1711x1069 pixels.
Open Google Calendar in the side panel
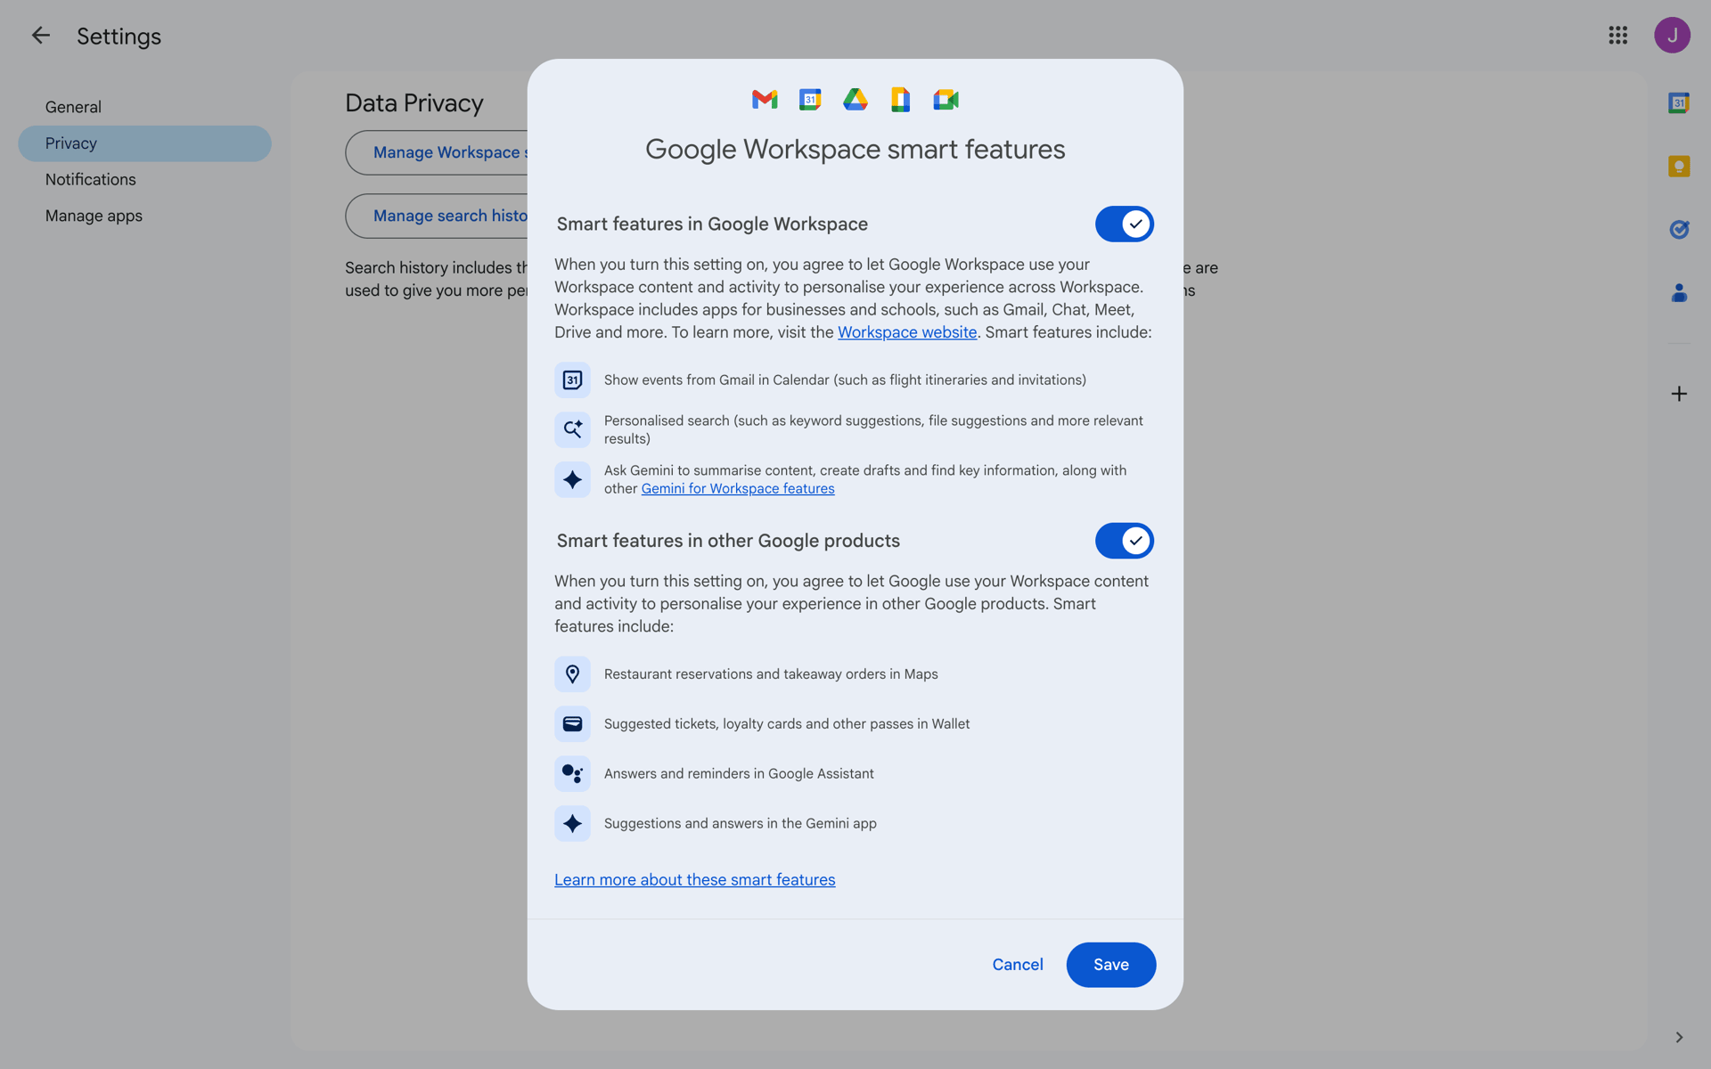[1679, 103]
